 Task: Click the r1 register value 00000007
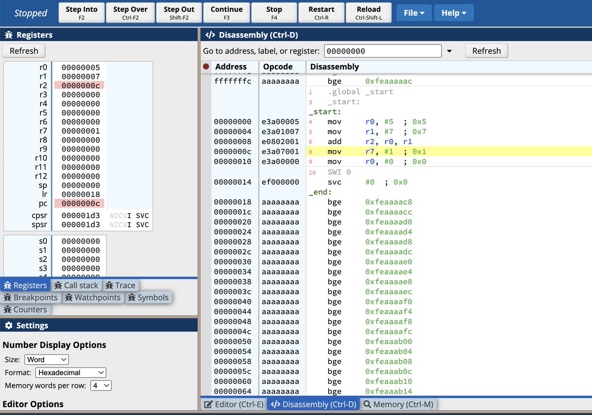coord(80,76)
